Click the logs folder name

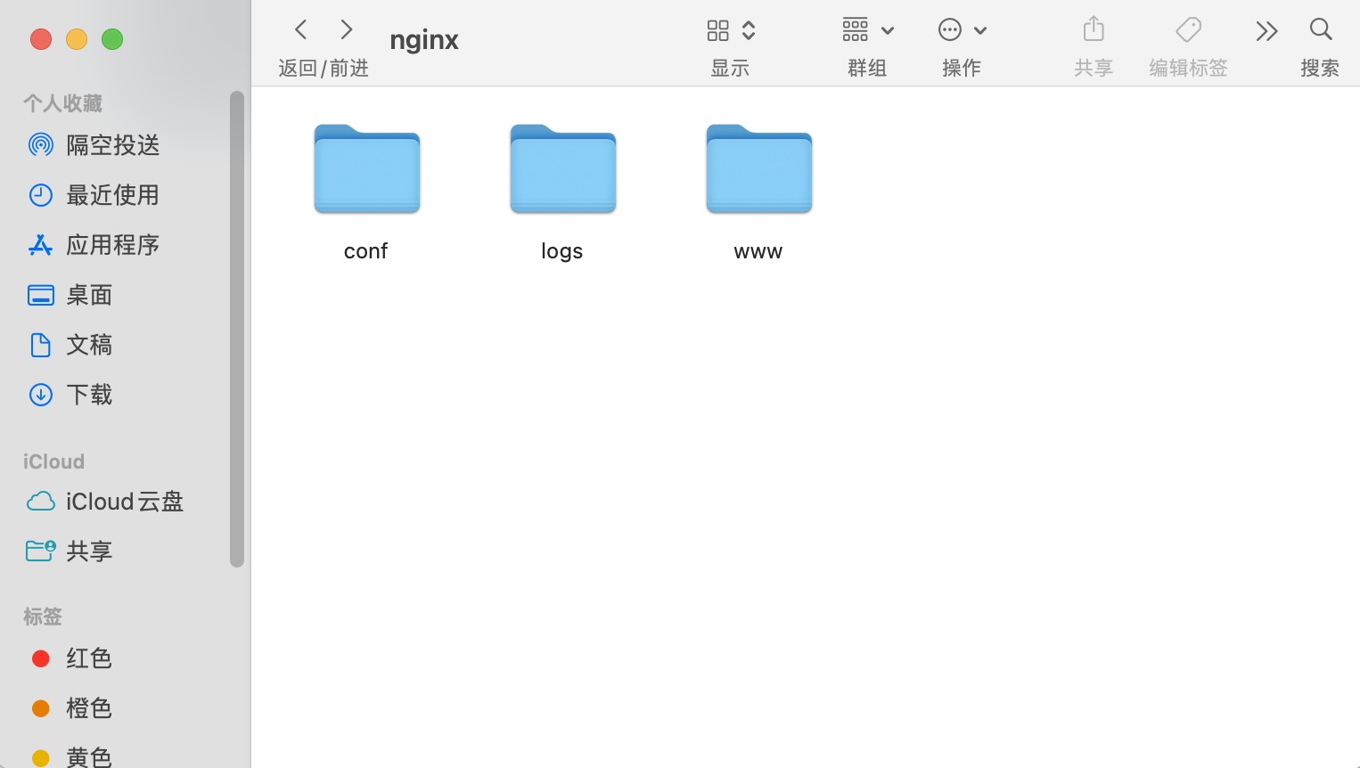click(x=562, y=252)
